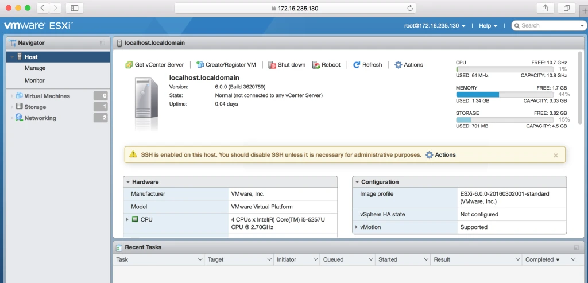This screenshot has height=283, width=588.
Task: Expand the Networking tree node
Action: 12,118
